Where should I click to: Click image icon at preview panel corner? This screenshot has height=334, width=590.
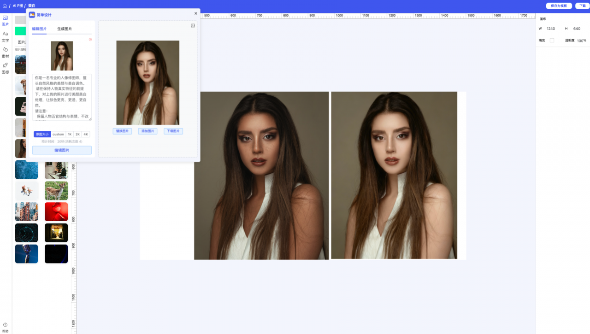(193, 26)
